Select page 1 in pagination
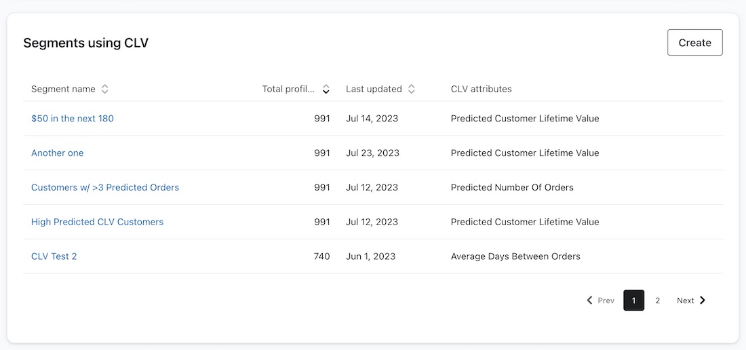Screen dimensions: 746x350 tap(633, 300)
